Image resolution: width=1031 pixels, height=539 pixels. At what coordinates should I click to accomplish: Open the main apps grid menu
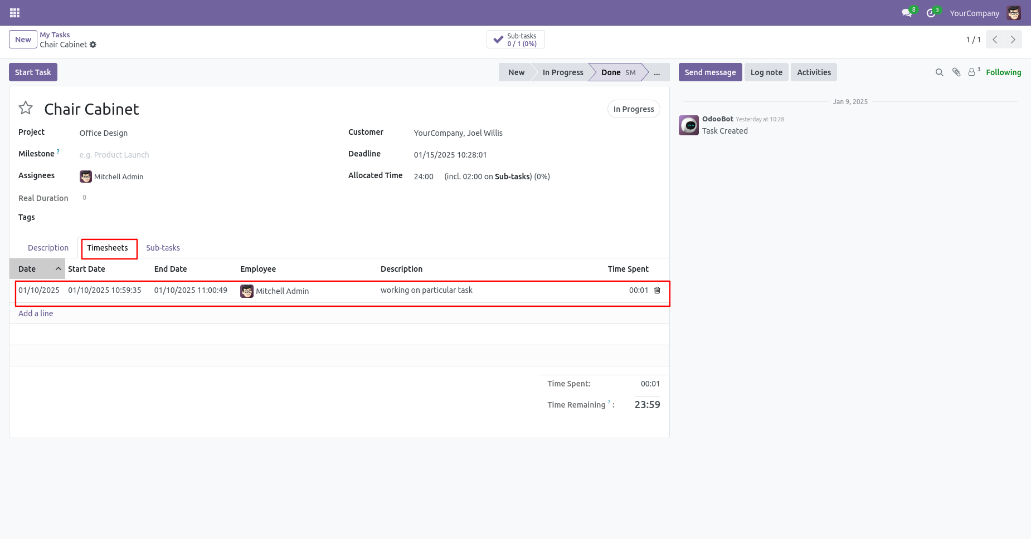click(x=15, y=13)
